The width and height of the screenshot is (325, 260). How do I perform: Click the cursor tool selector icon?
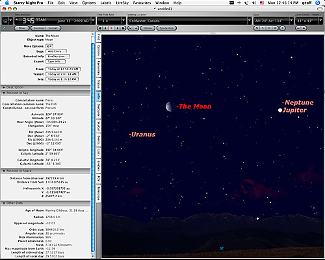(x=7, y=21)
